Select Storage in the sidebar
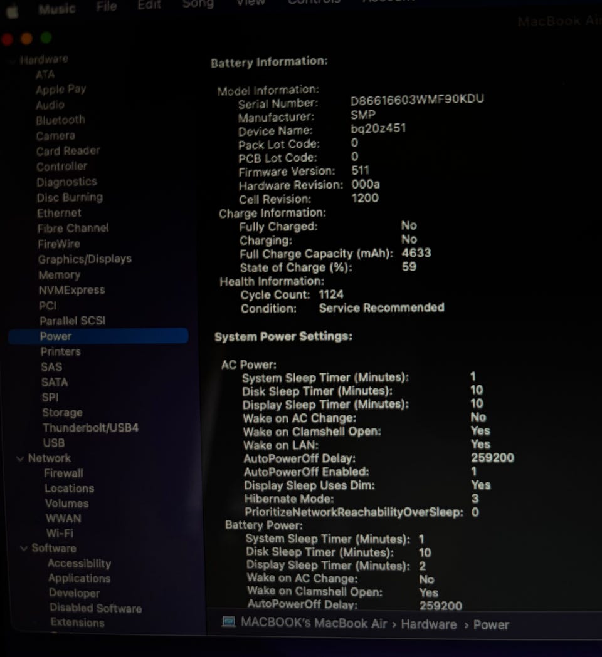The width and height of the screenshot is (602, 657). click(x=63, y=413)
